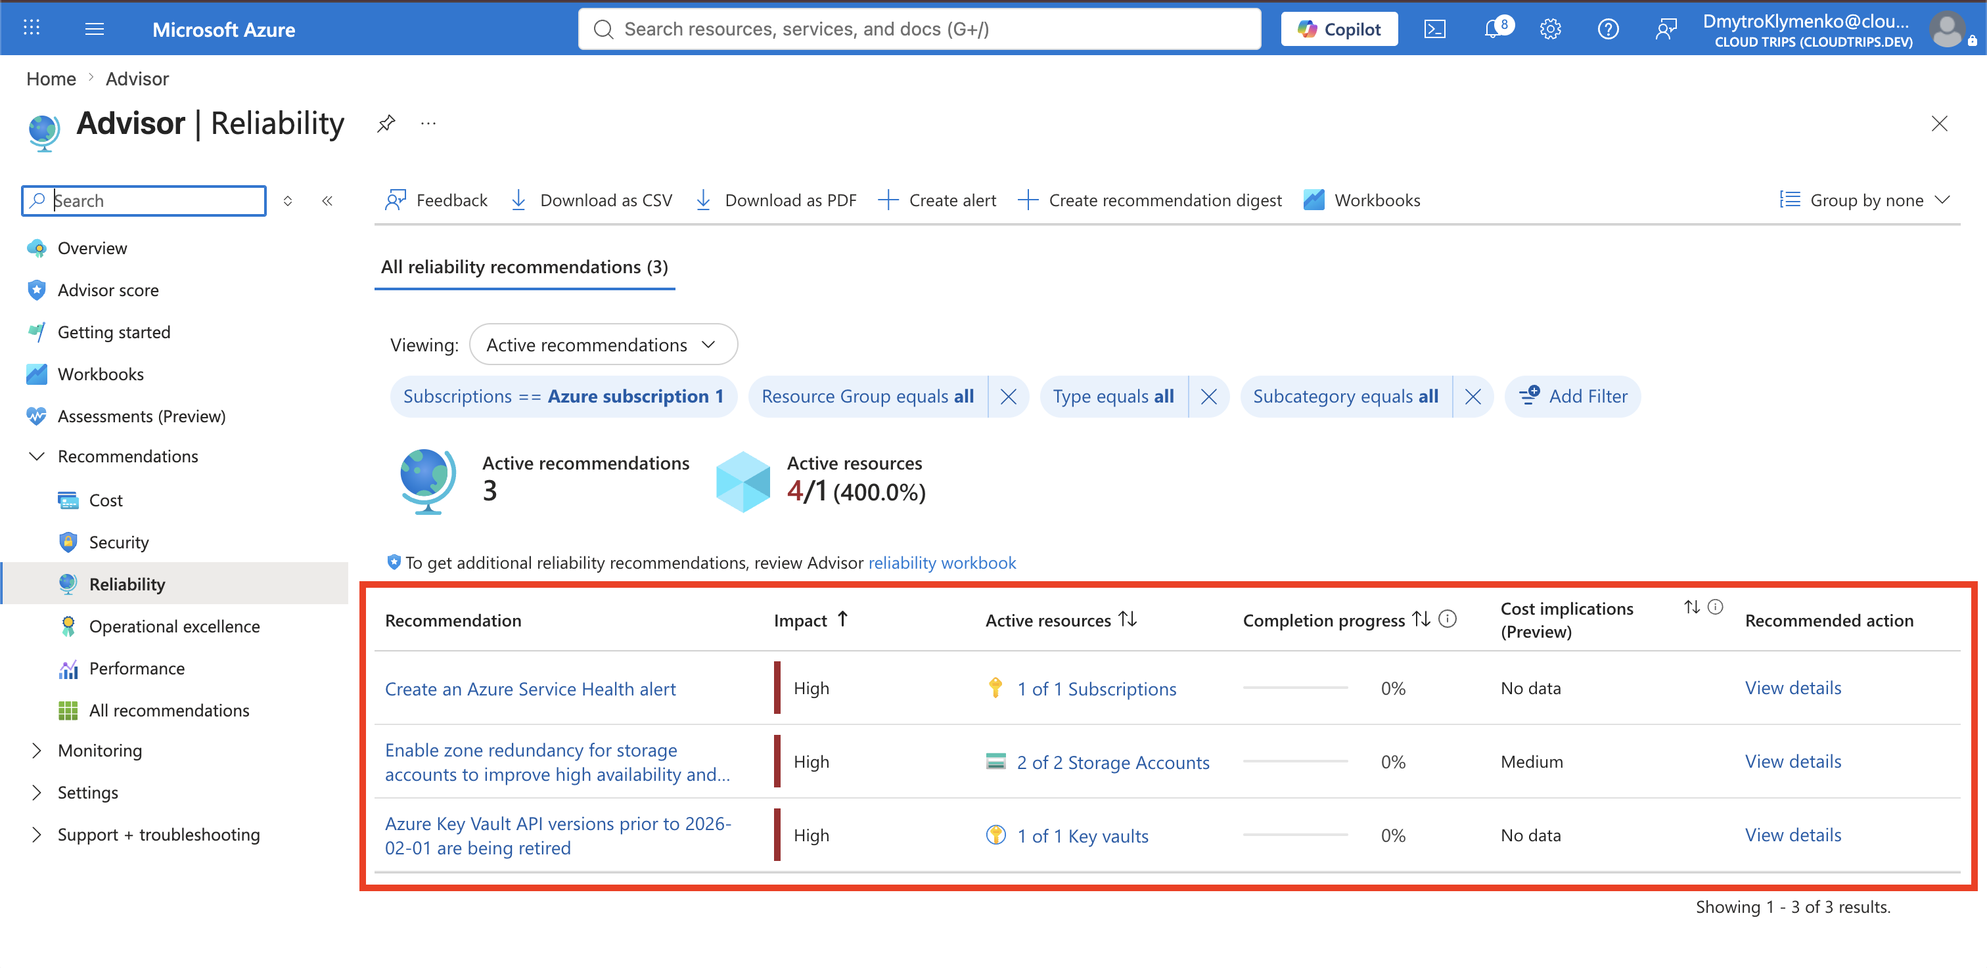Sort by Cost implications column

click(x=1691, y=607)
